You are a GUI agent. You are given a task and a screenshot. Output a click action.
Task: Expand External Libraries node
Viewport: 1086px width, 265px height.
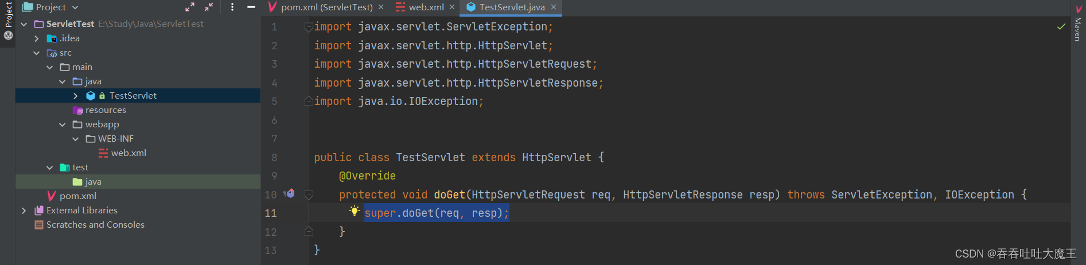(x=24, y=211)
